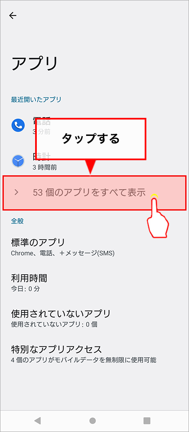Go back using the top-left arrow
This screenshot has height=432, width=189.
click(13, 16)
